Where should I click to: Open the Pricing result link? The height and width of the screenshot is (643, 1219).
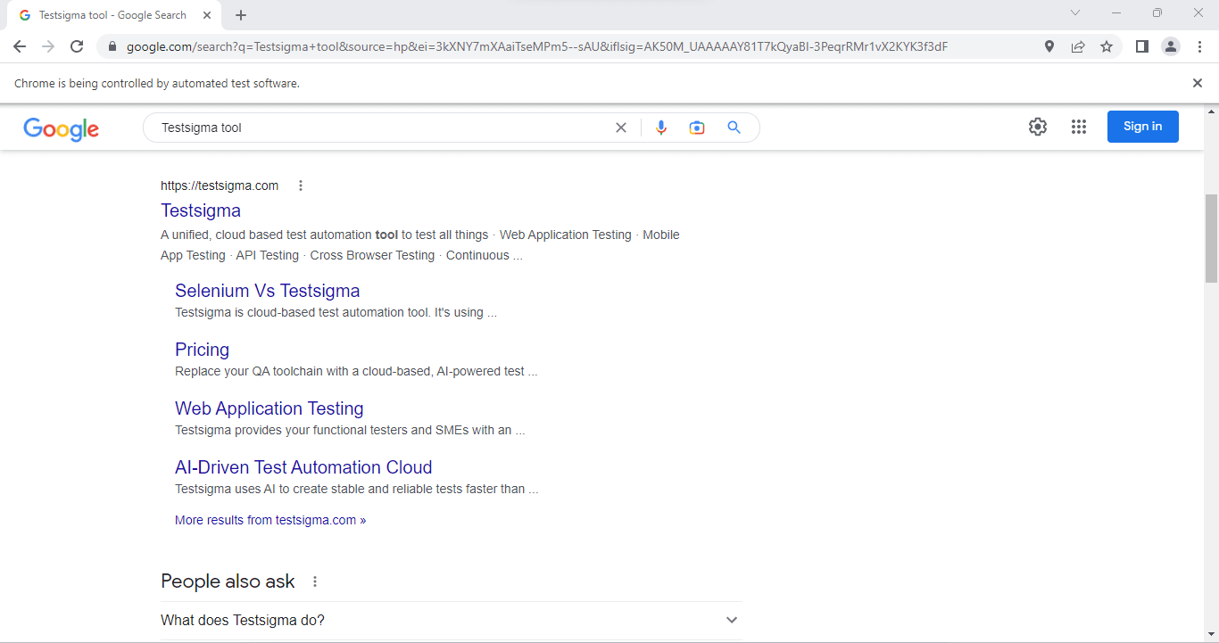pyautogui.click(x=202, y=350)
